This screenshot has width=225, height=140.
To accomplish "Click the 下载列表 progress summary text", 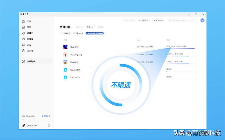I will [x=73, y=33].
